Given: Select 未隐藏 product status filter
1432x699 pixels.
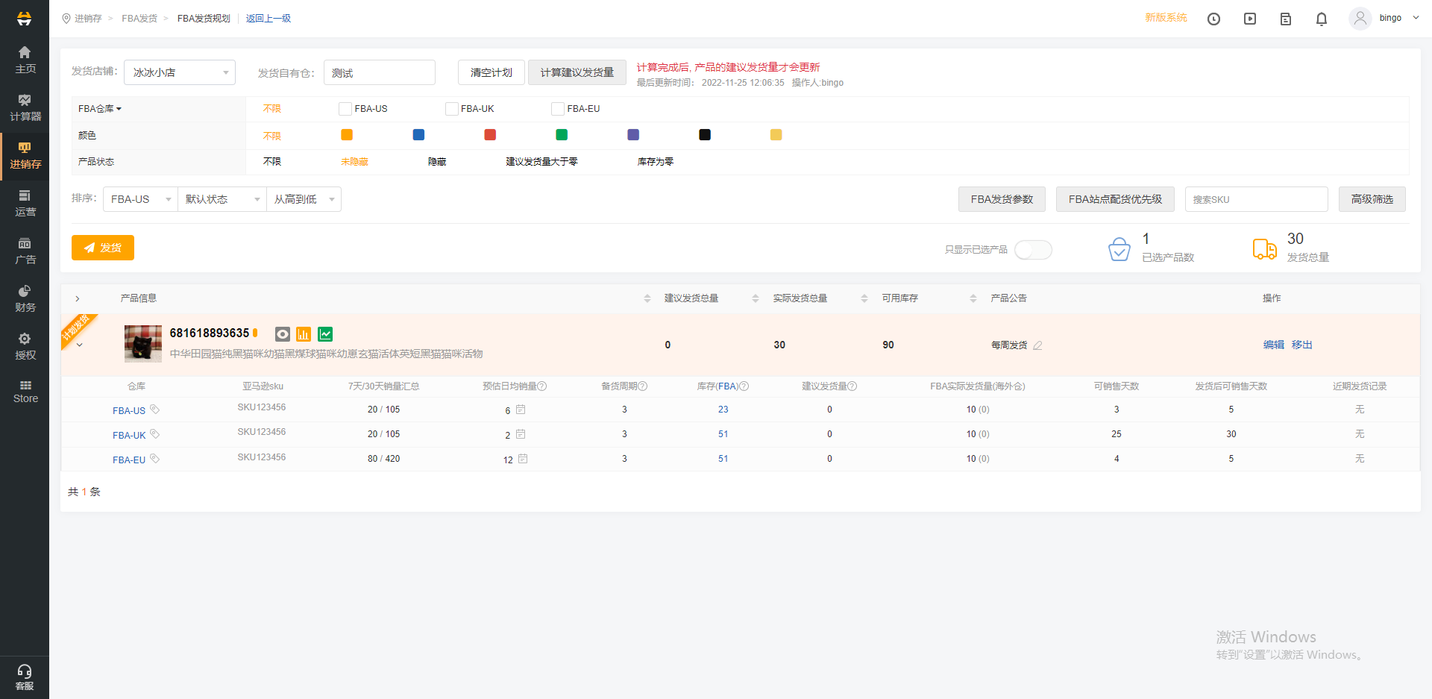Looking at the screenshot, I should pyautogui.click(x=354, y=162).
